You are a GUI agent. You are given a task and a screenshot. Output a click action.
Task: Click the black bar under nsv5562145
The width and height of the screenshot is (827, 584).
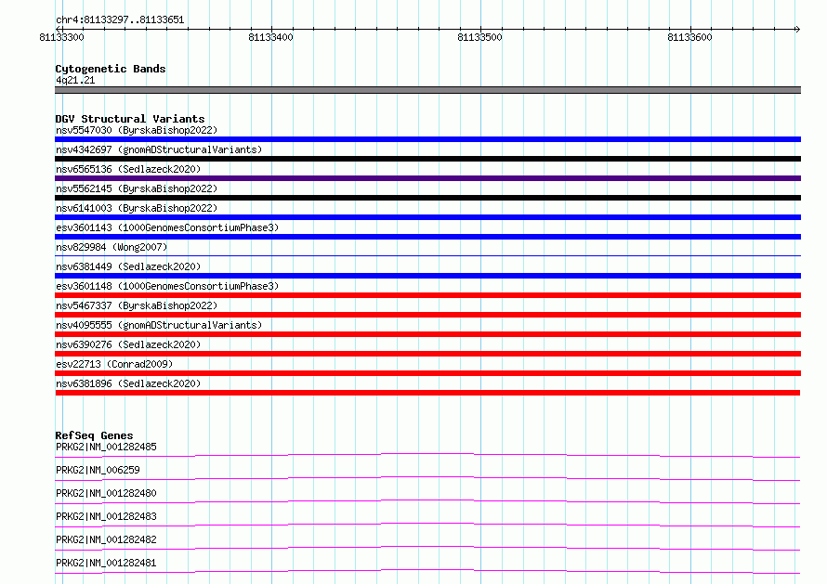pyautogui.click(x=427, y=198)
